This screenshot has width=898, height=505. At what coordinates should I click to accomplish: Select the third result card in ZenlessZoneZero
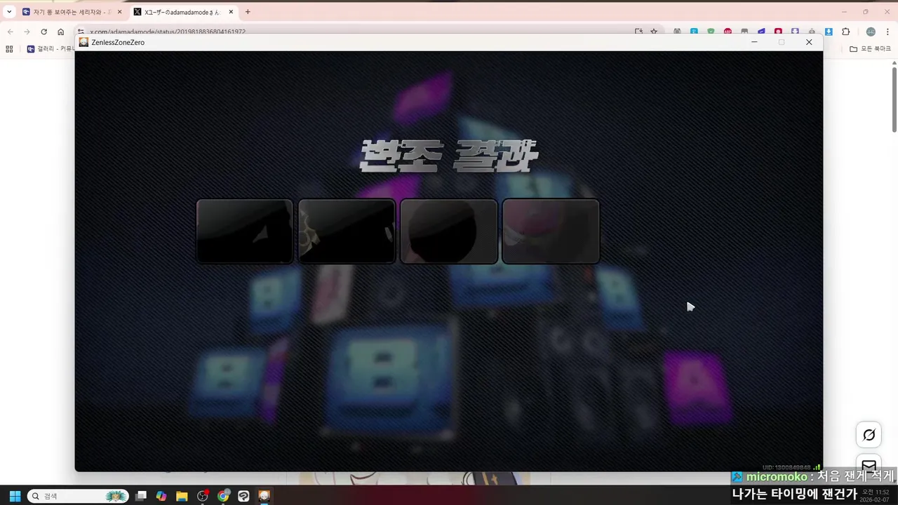[449, 231]
